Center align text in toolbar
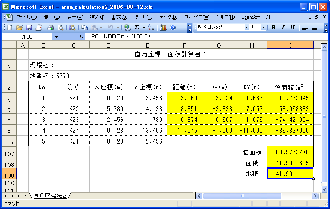The height and width of the screenshot is (209, 330). pyautogui.click(x=315, y=28)
